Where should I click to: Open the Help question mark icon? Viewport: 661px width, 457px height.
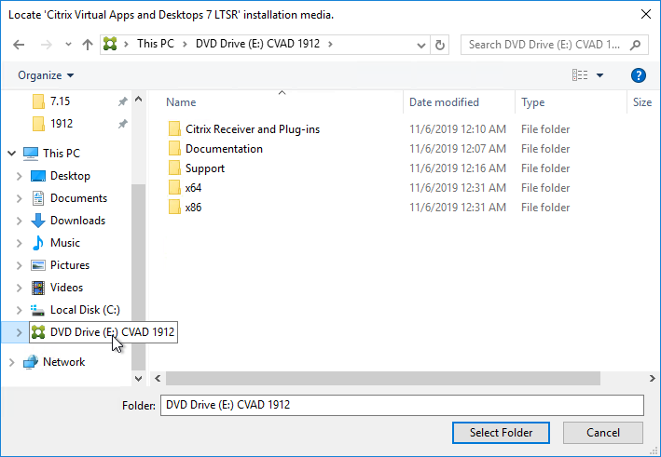pyautogui.click(x=639, y=75)
